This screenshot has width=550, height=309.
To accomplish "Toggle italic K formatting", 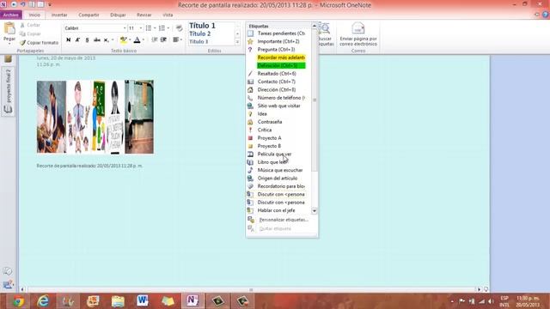I will tap(77, 40).
